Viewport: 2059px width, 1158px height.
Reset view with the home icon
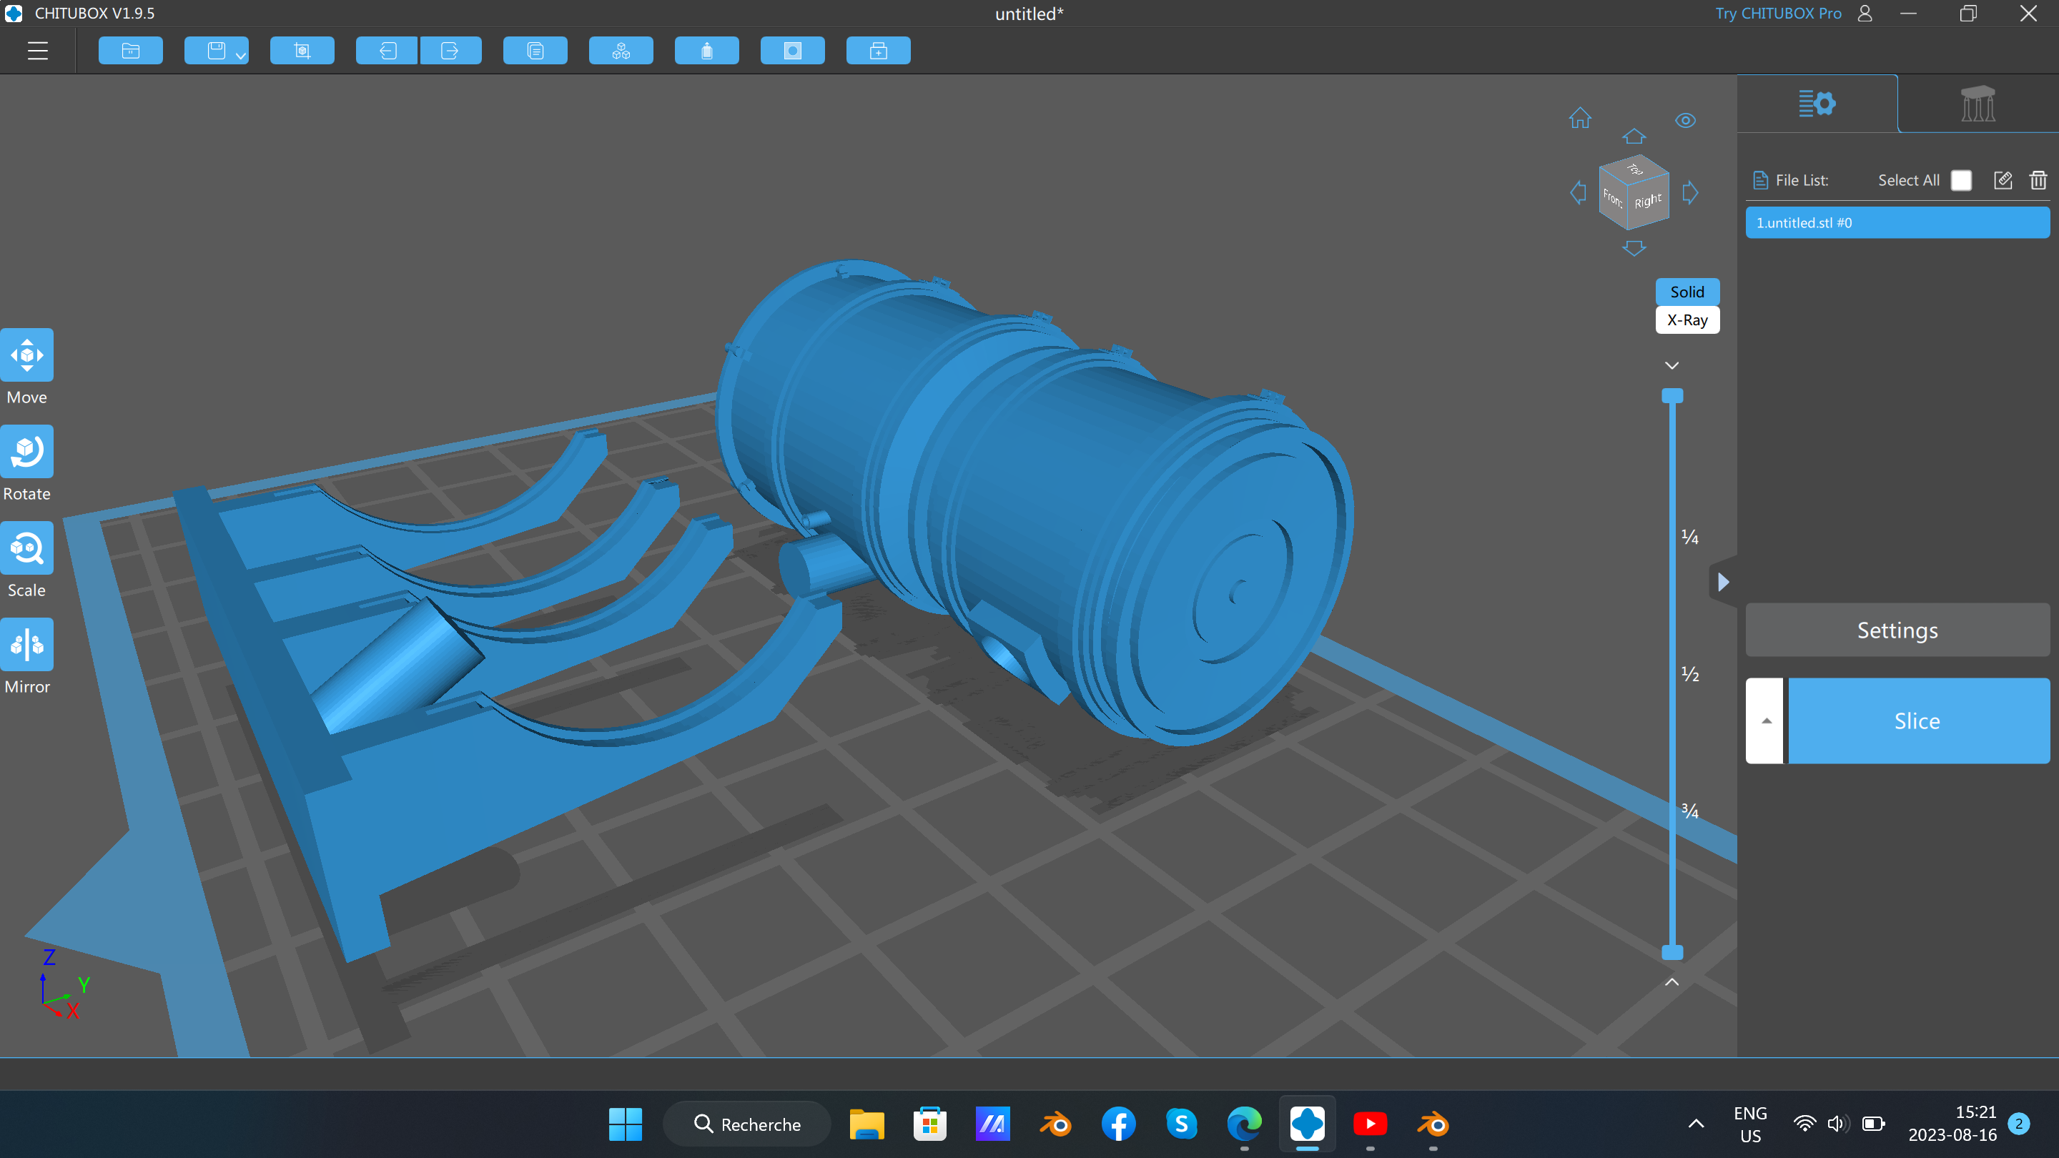(1579, 118)
